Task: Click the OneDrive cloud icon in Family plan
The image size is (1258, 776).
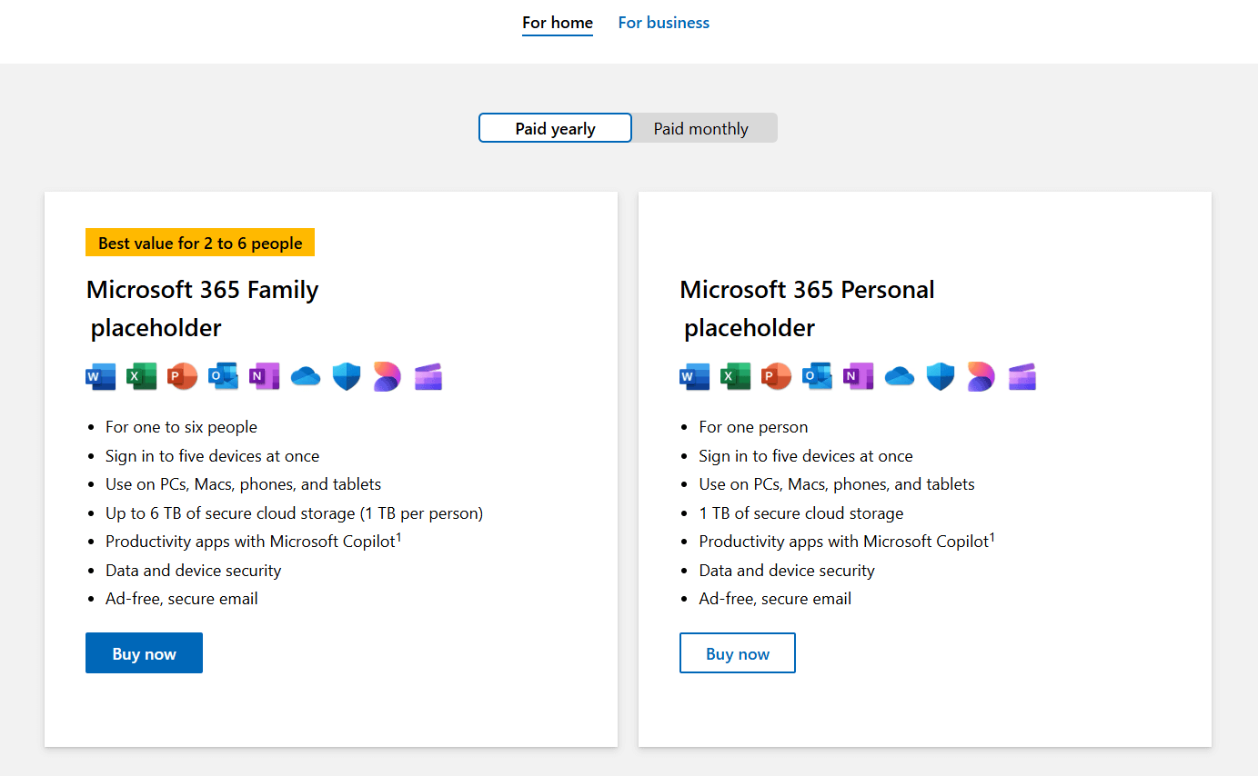Action: point(306,376)
